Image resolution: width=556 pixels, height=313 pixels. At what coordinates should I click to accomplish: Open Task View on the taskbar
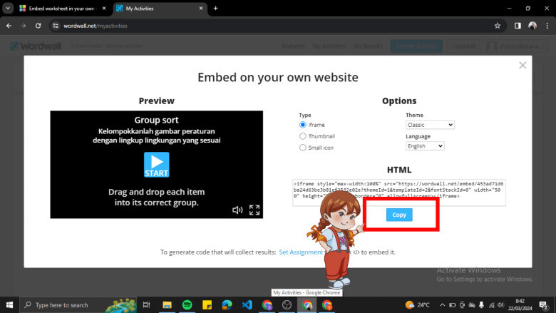point(146,305)
